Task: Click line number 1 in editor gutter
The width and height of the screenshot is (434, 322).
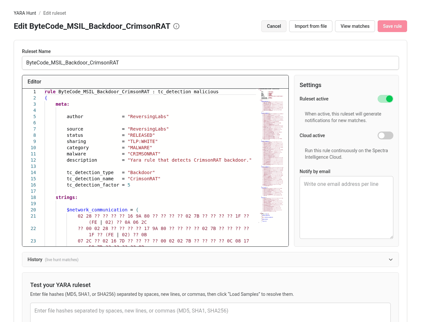Action: pos(34,92)
